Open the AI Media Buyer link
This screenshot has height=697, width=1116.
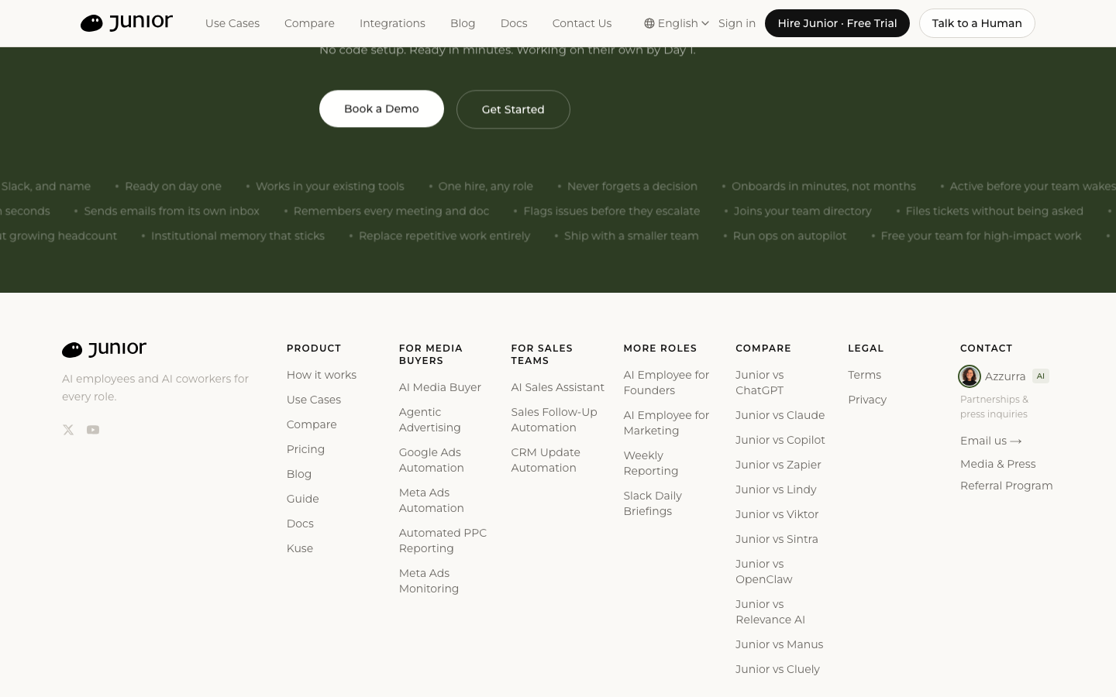click(x=440, y=387)
